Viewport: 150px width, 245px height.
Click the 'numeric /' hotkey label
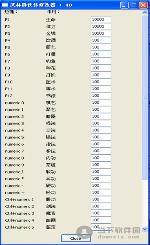[x=14, y=172]
